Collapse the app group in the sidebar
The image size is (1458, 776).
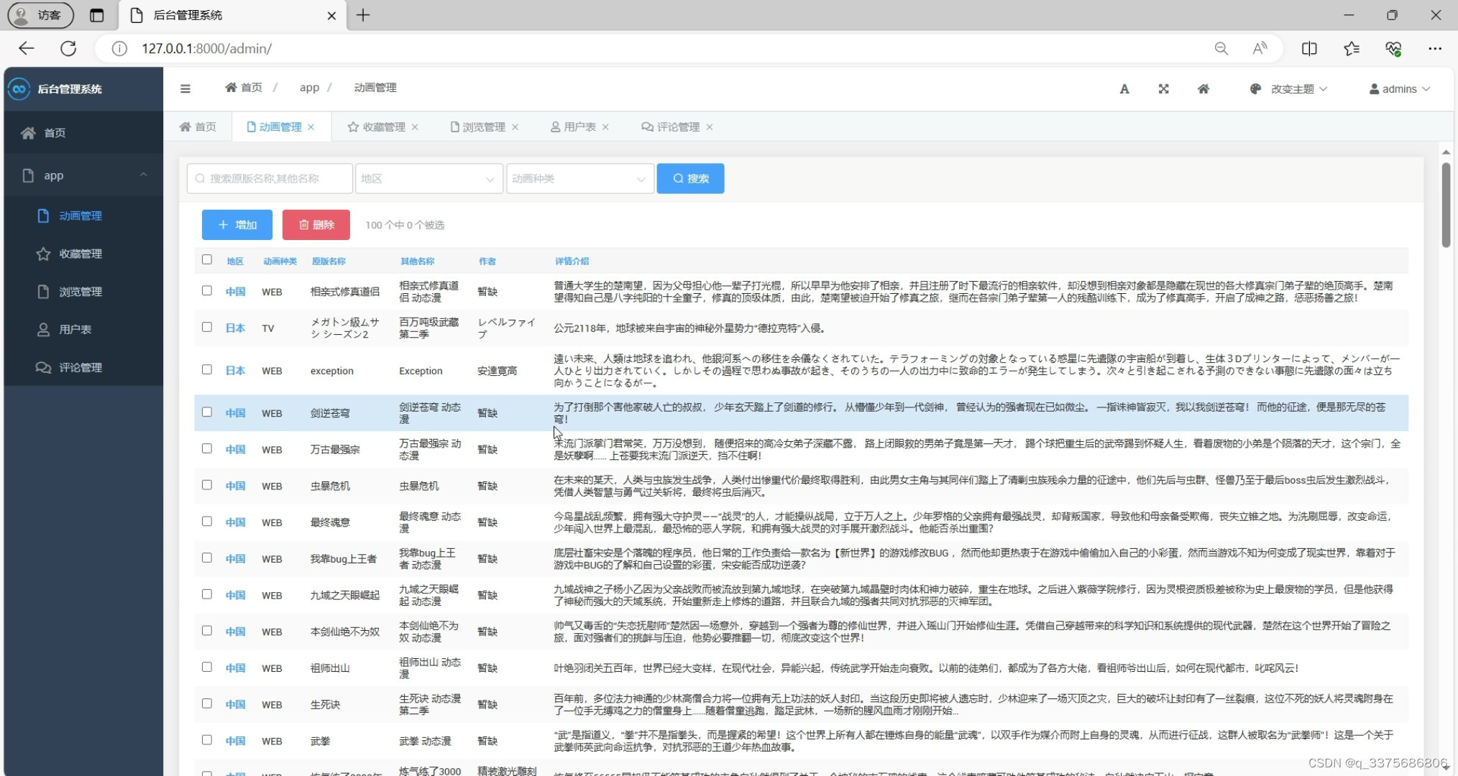[143, 175]
